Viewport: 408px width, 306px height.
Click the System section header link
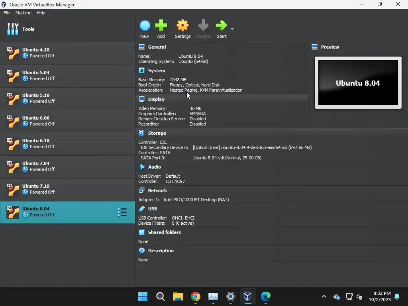[157, 71]
